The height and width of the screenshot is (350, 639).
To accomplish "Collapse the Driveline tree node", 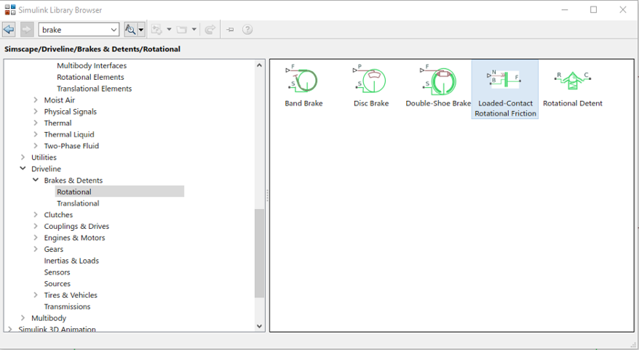I will 23,168.
